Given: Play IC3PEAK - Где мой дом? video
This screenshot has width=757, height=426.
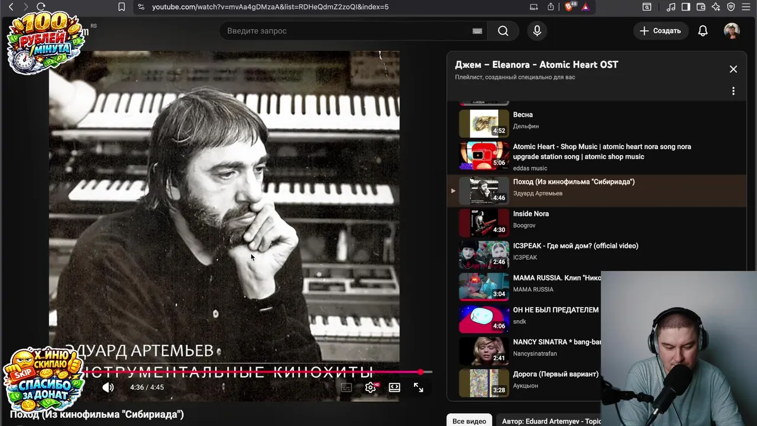Looking at the screenshot, I should tap(596, 254).
